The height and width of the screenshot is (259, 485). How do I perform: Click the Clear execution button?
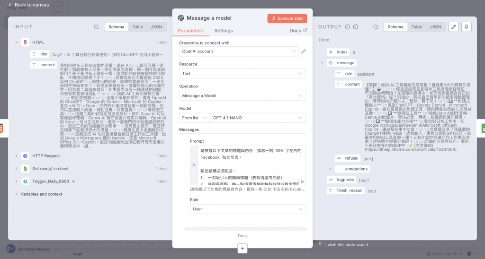coord(444,254)
